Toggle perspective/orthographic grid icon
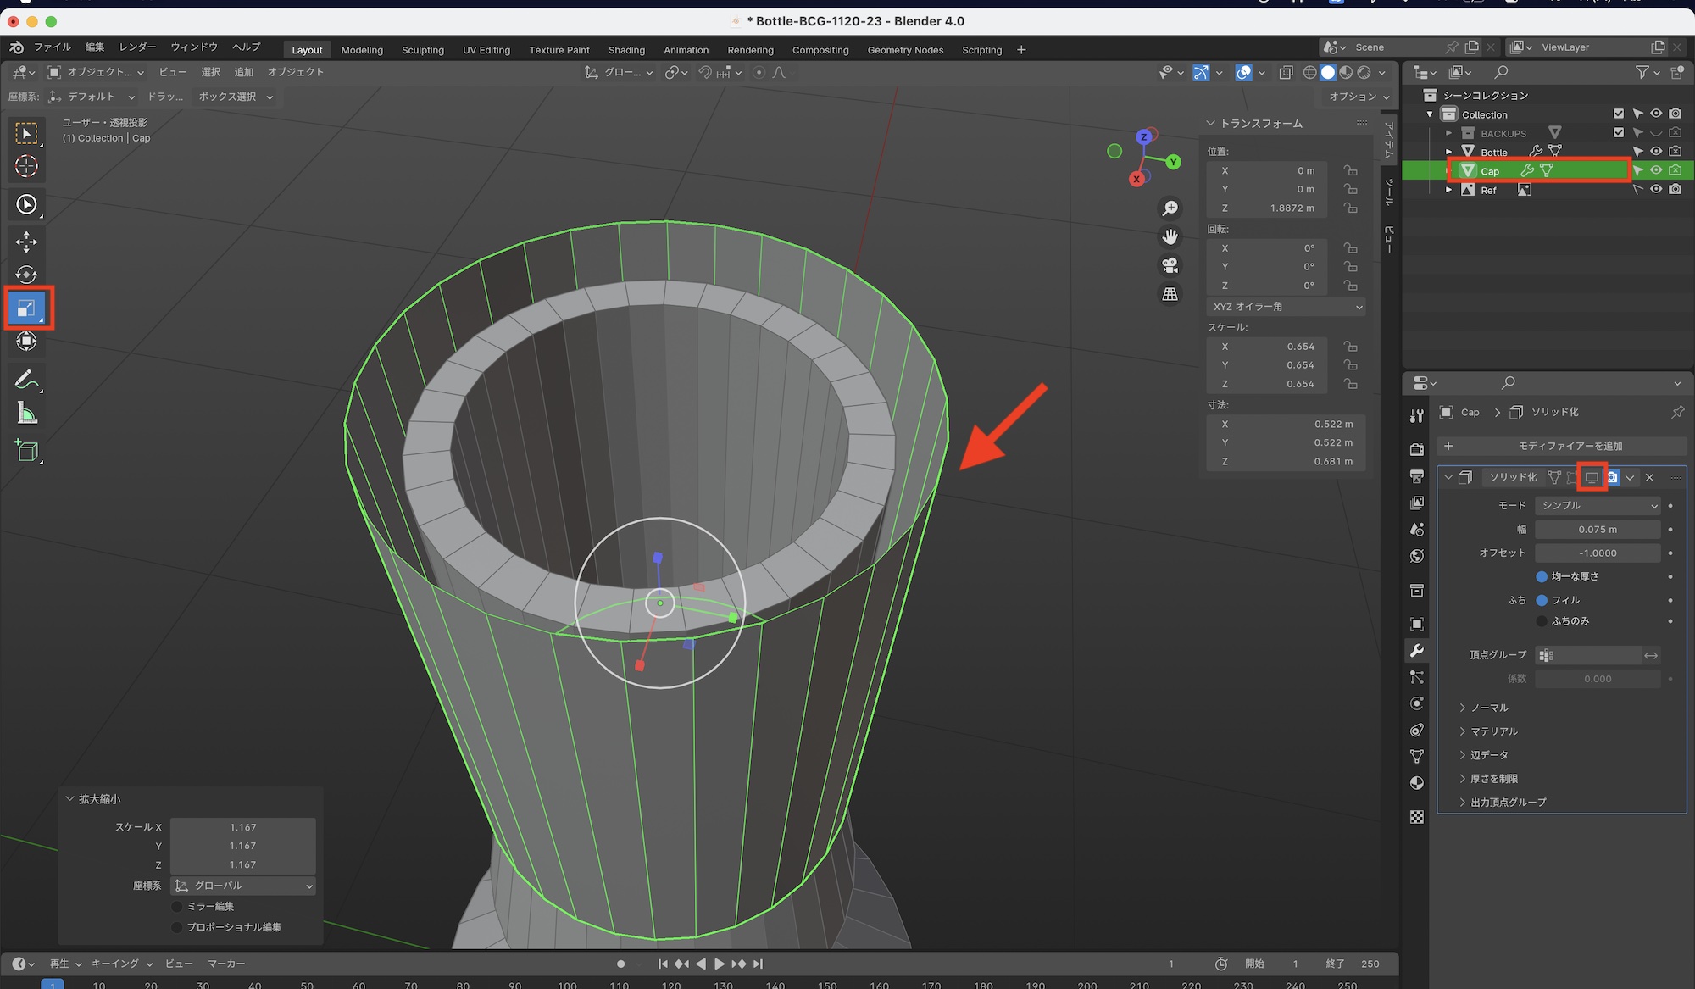Viewport: 1695px width, 989px height. (x=1170, y=294)
